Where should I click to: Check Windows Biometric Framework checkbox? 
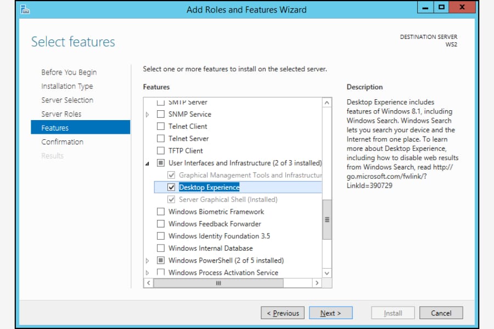coord(161,212)
